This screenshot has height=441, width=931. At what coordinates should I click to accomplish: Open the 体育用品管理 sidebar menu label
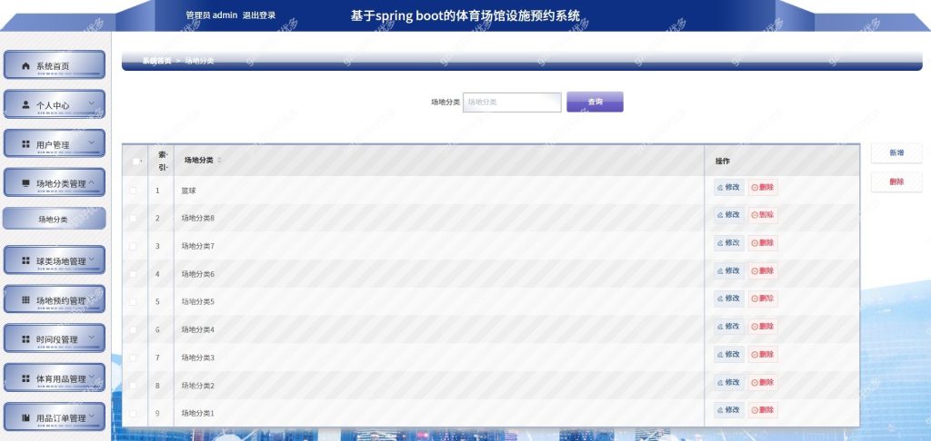(61, 379)
